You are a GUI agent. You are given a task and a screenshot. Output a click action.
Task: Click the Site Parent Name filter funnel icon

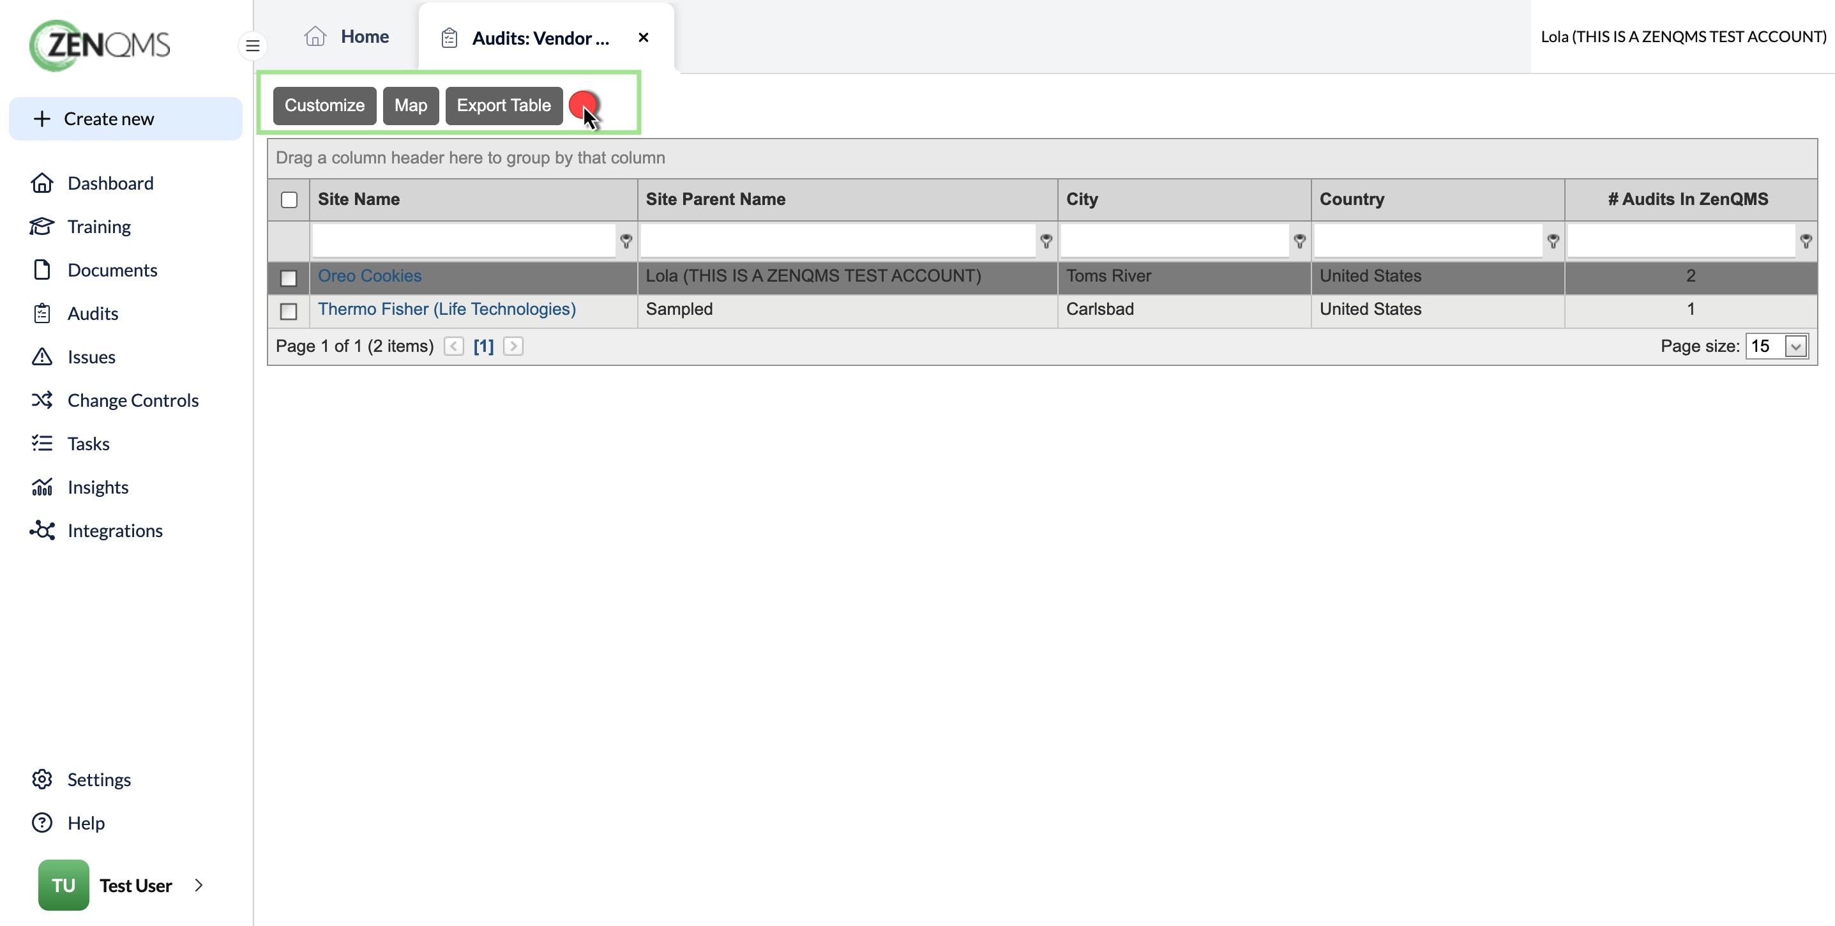1046,241
